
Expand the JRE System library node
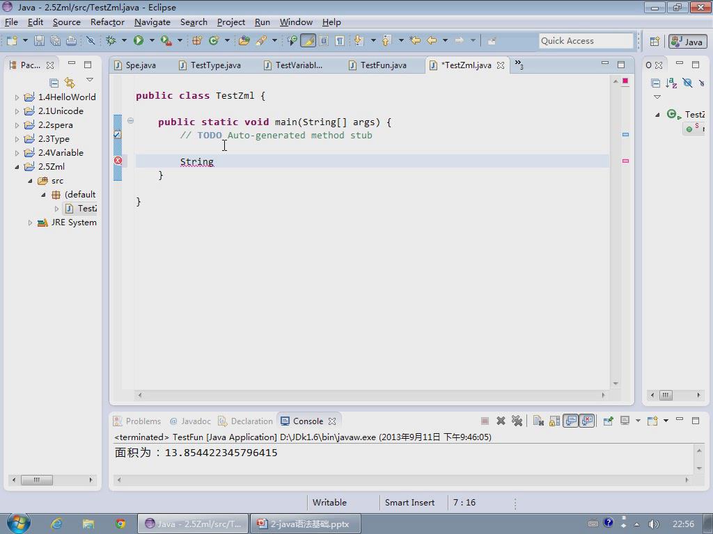(x=30, y=222)
